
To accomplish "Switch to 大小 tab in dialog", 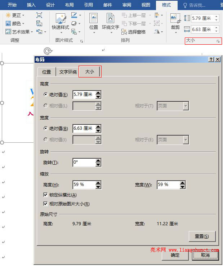I will point(90,72).
